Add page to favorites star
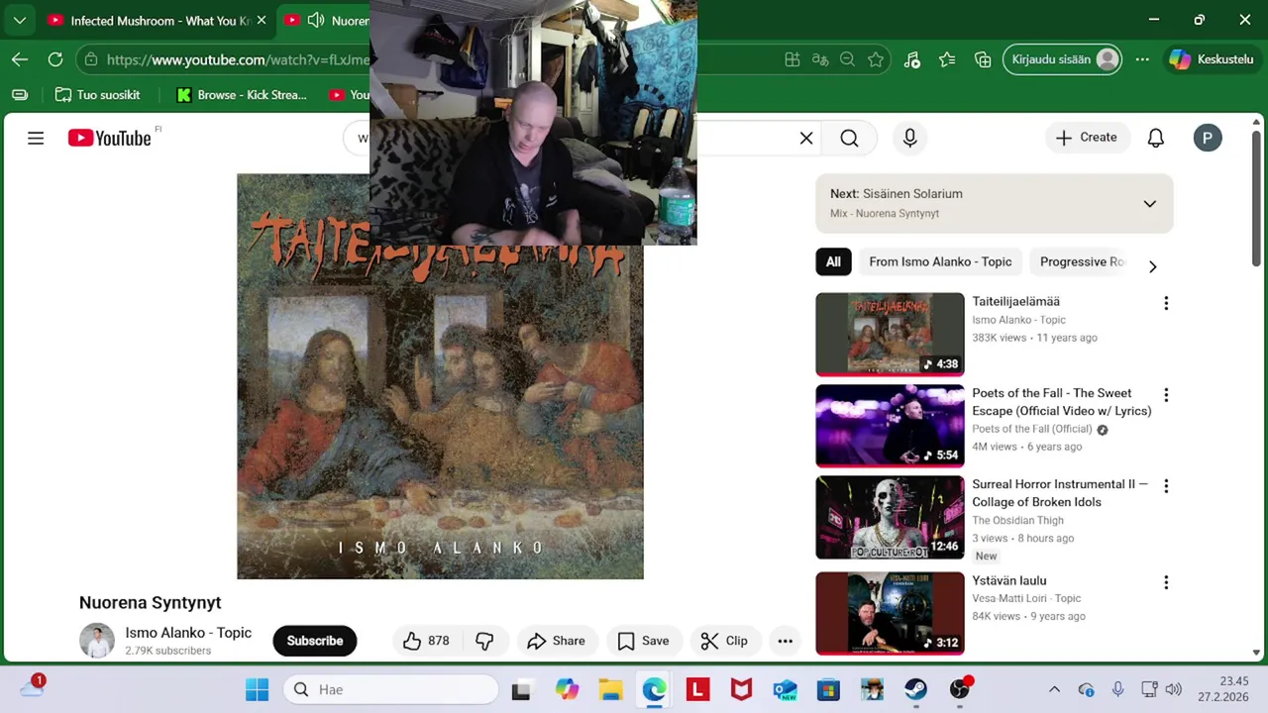The height and width of the screenshot is (713, 1268). pos(876,59)
